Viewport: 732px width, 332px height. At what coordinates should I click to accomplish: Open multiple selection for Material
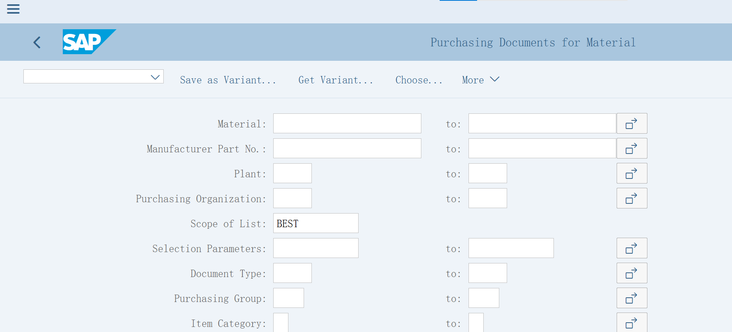pos(631,124)
